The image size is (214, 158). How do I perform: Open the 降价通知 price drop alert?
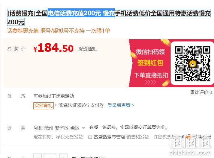87,49
